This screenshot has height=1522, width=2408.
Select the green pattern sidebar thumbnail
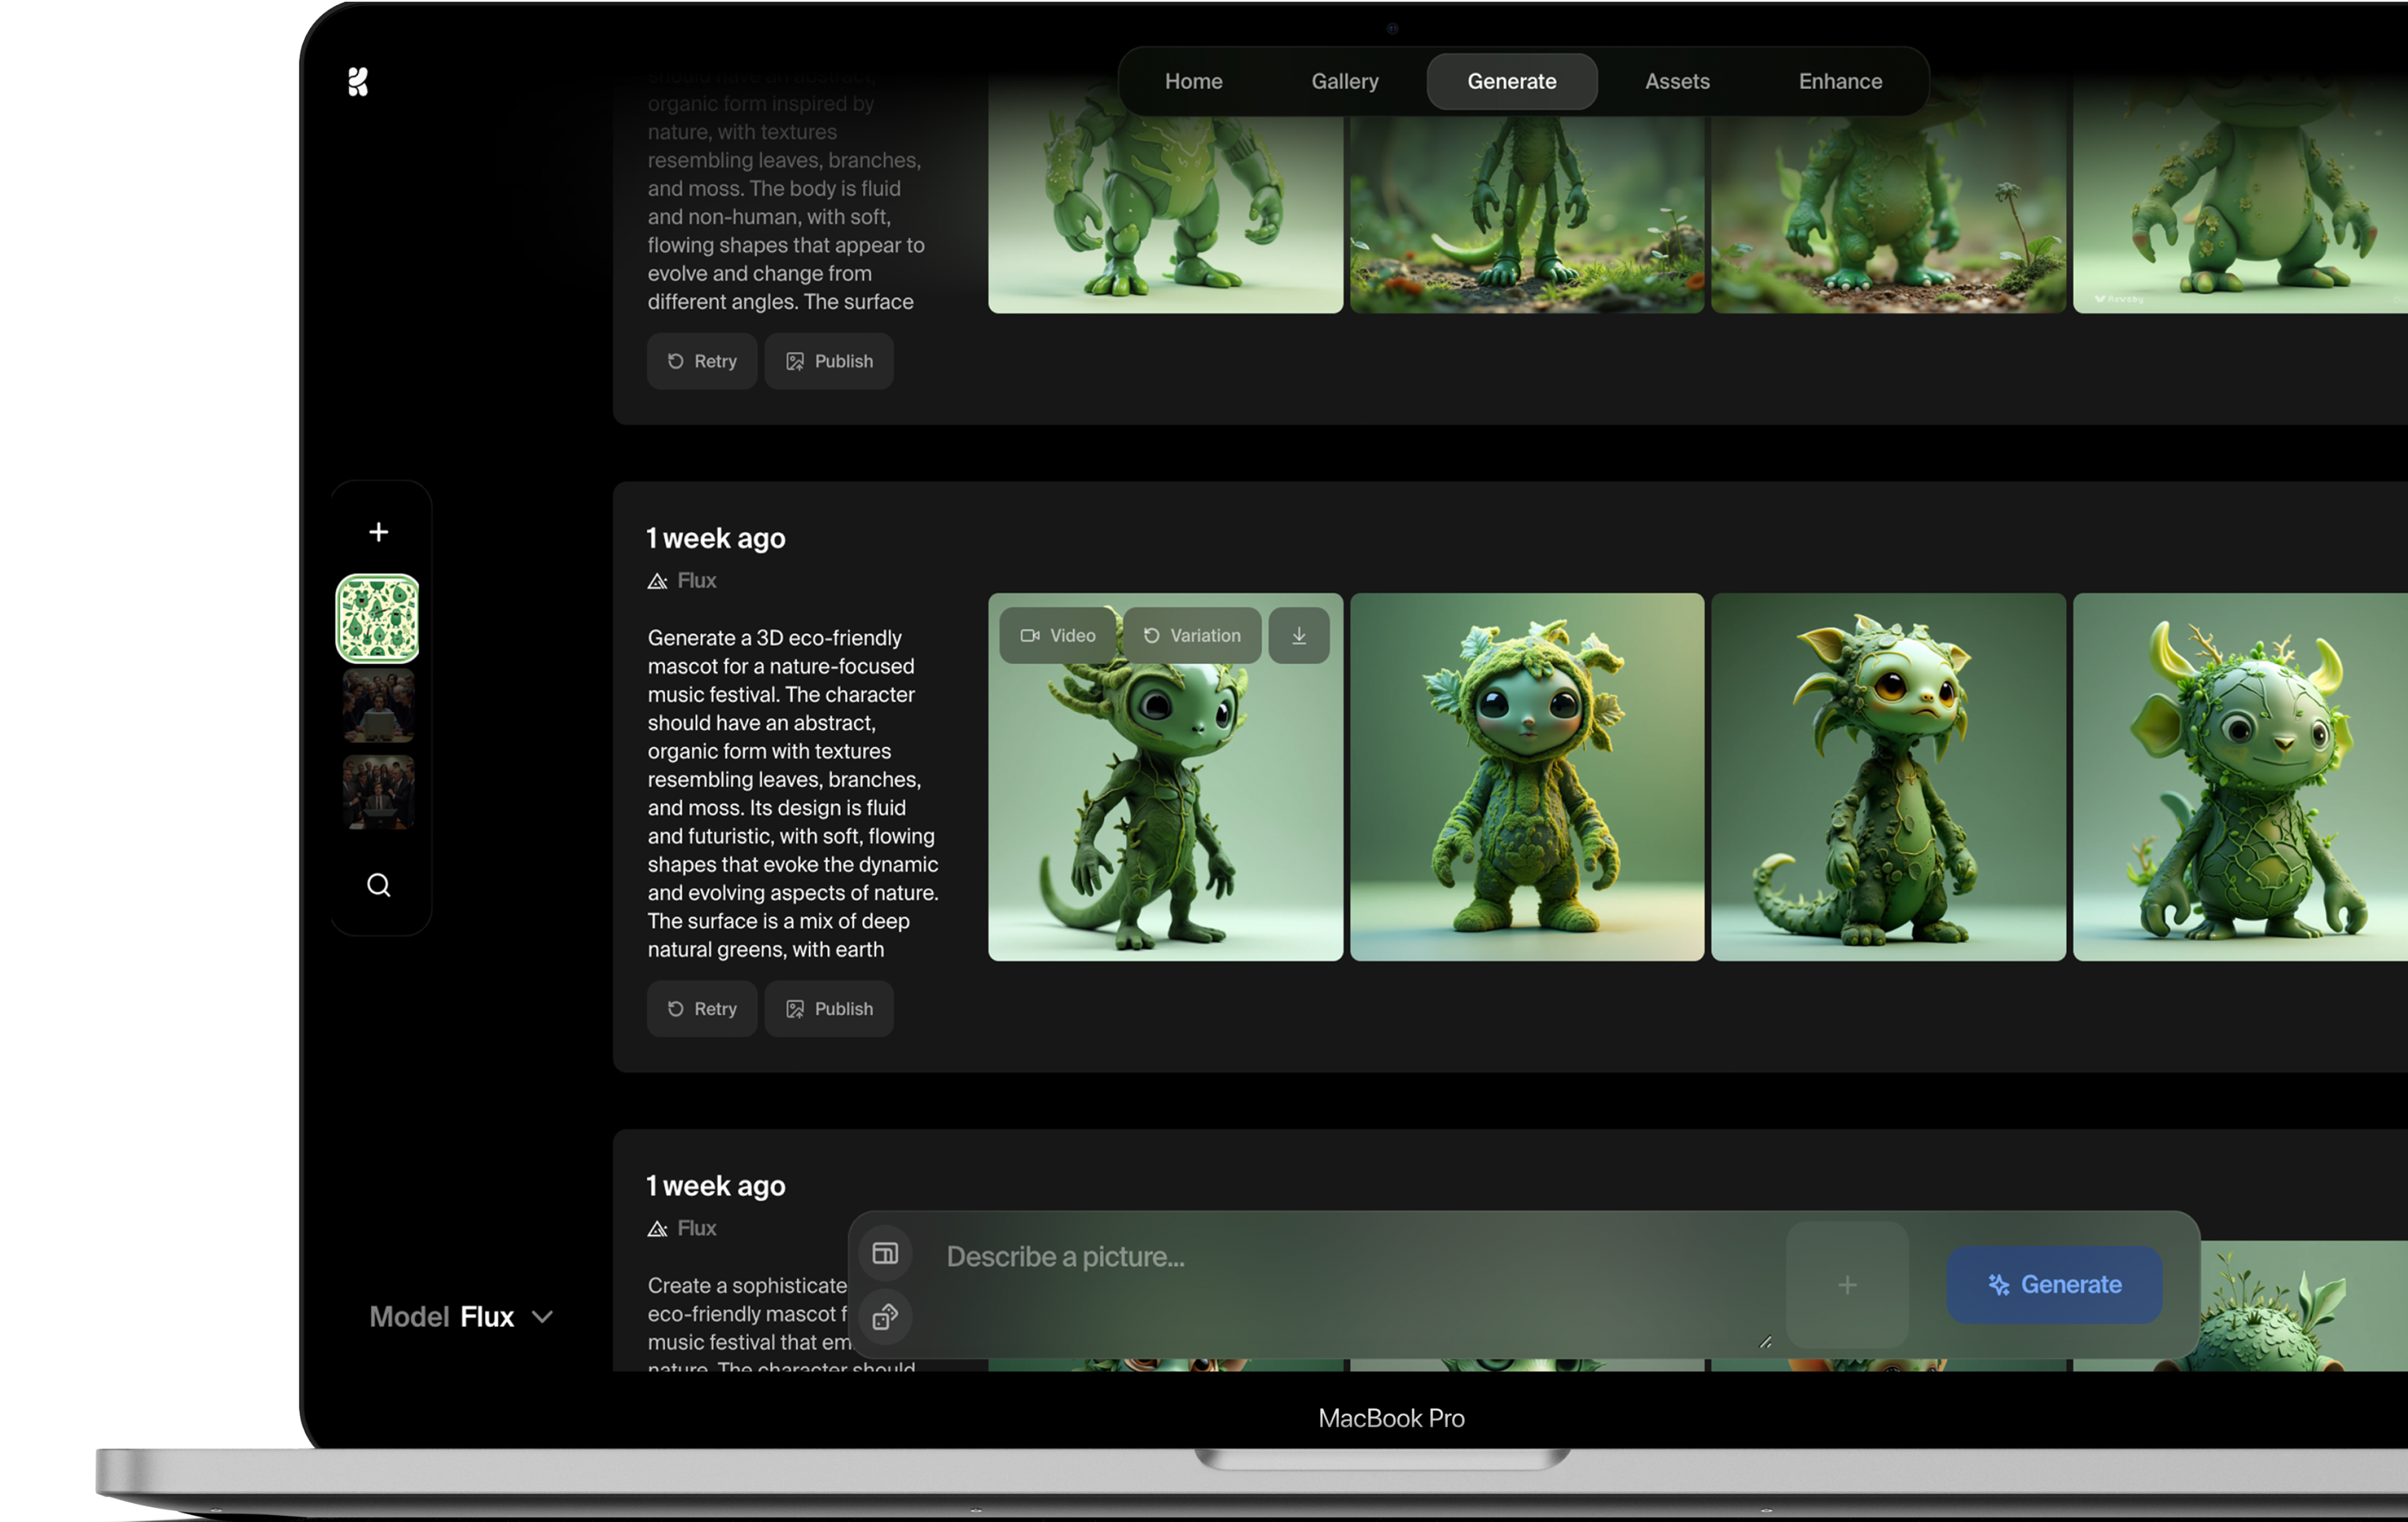click(x=377, y=618)
